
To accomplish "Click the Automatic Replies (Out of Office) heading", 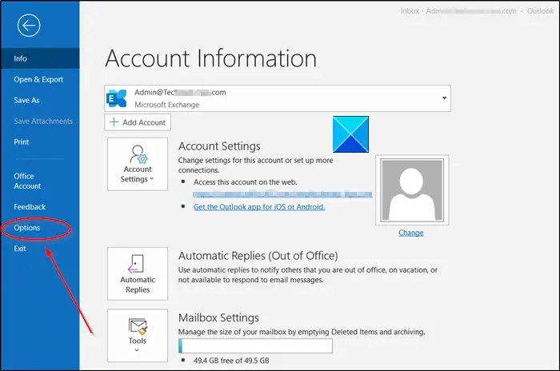I will 258,256.
